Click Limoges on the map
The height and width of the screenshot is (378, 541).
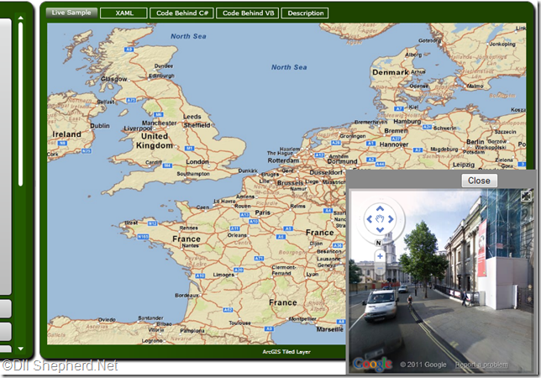(223, 275)
